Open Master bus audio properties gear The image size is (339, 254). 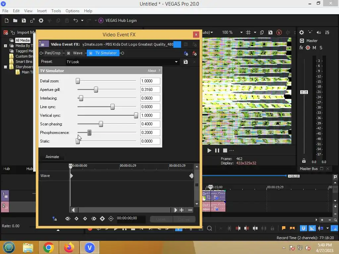pyautogui.click(x=302, y=32)
